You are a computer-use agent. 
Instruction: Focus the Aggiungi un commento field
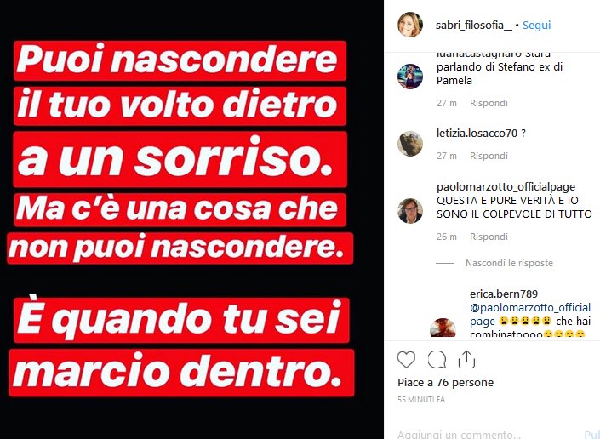pos(484,435)
